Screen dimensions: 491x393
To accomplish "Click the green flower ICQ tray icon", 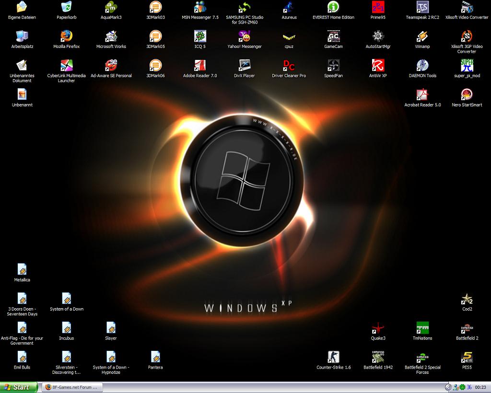I will pos(462,387).
